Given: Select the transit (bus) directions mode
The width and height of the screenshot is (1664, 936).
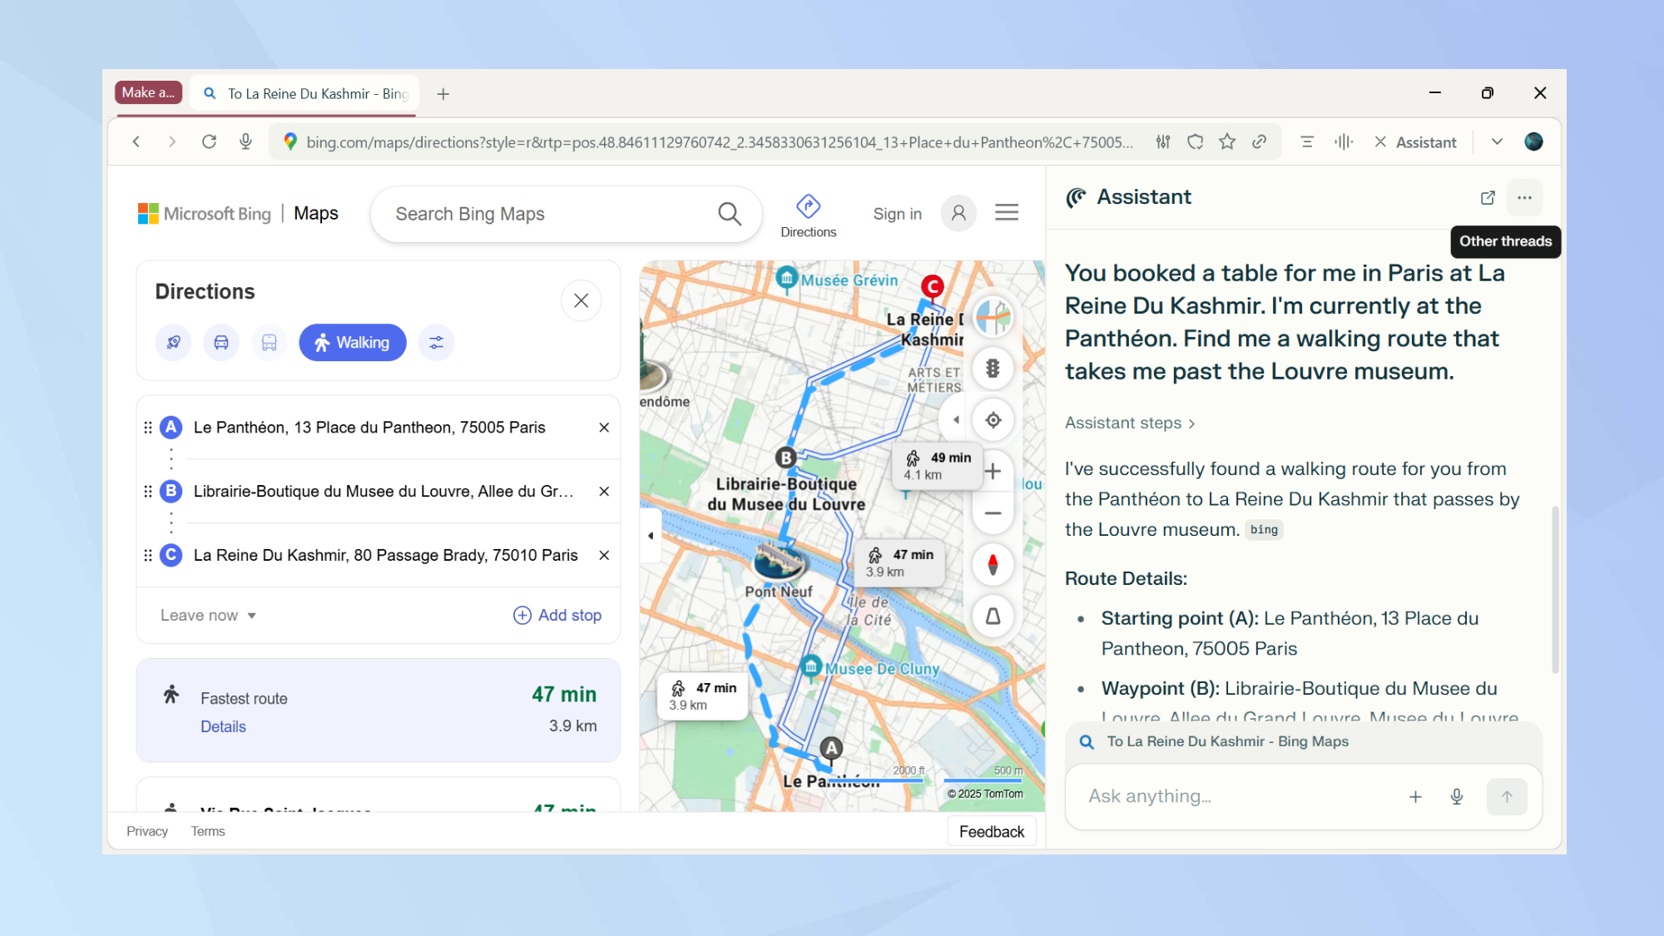Looking at the screenshot, I should [268, 342].
